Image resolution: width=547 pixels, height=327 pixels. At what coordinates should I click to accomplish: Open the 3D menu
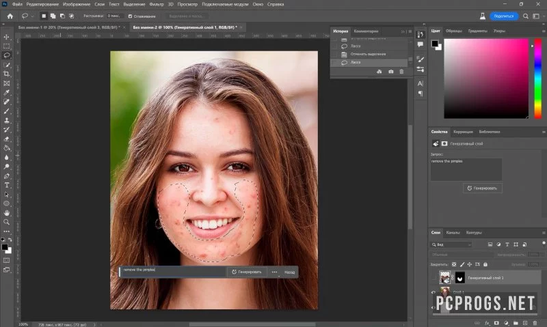pyautogui.click(x=170, y=4)
